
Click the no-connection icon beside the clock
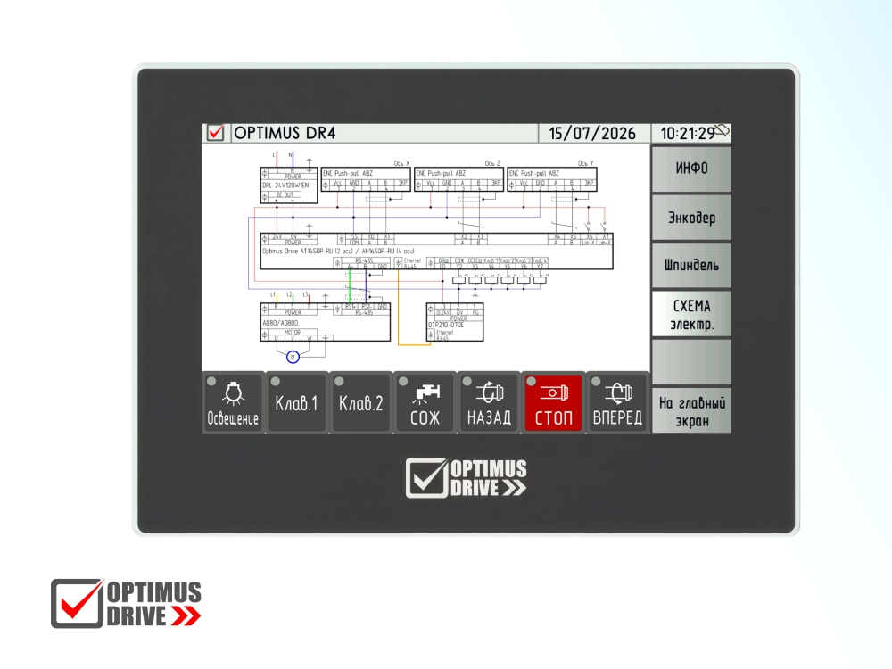(722, 130)
